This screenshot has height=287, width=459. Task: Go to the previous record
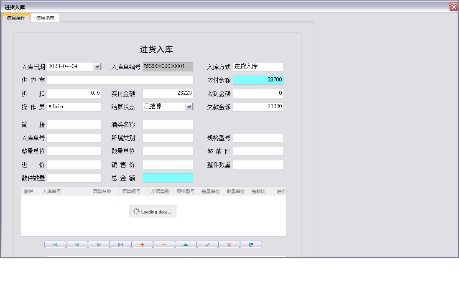(77, 244)
